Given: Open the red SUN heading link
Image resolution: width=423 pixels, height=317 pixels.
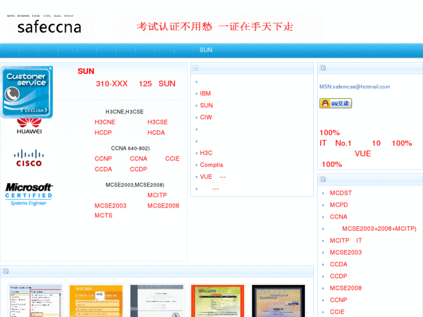Looking at the screenshot, I should tap(86, 71).
